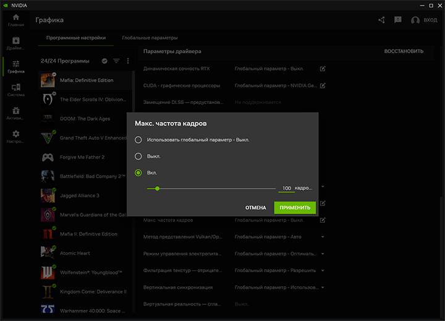Edit CUDA графические процессоры setting
The height and width of the screenshot is (321, 445).
coord(323,85)
